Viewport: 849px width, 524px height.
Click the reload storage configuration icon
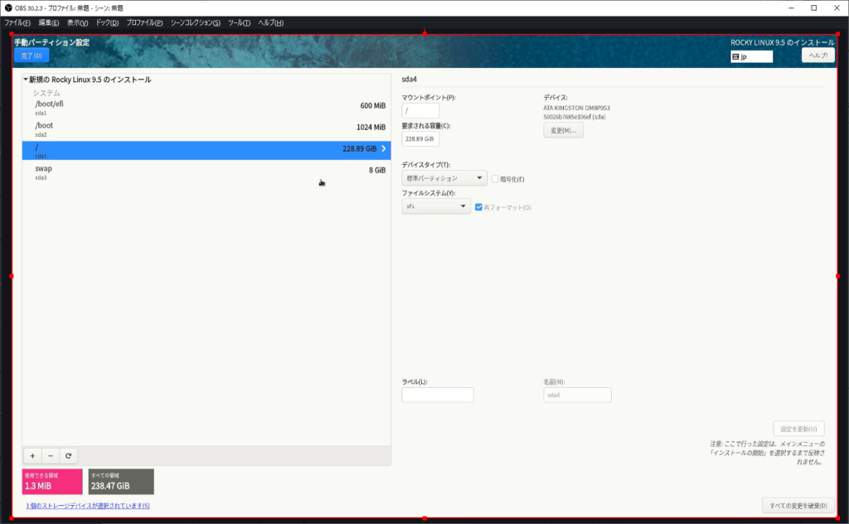pos(69,455)
